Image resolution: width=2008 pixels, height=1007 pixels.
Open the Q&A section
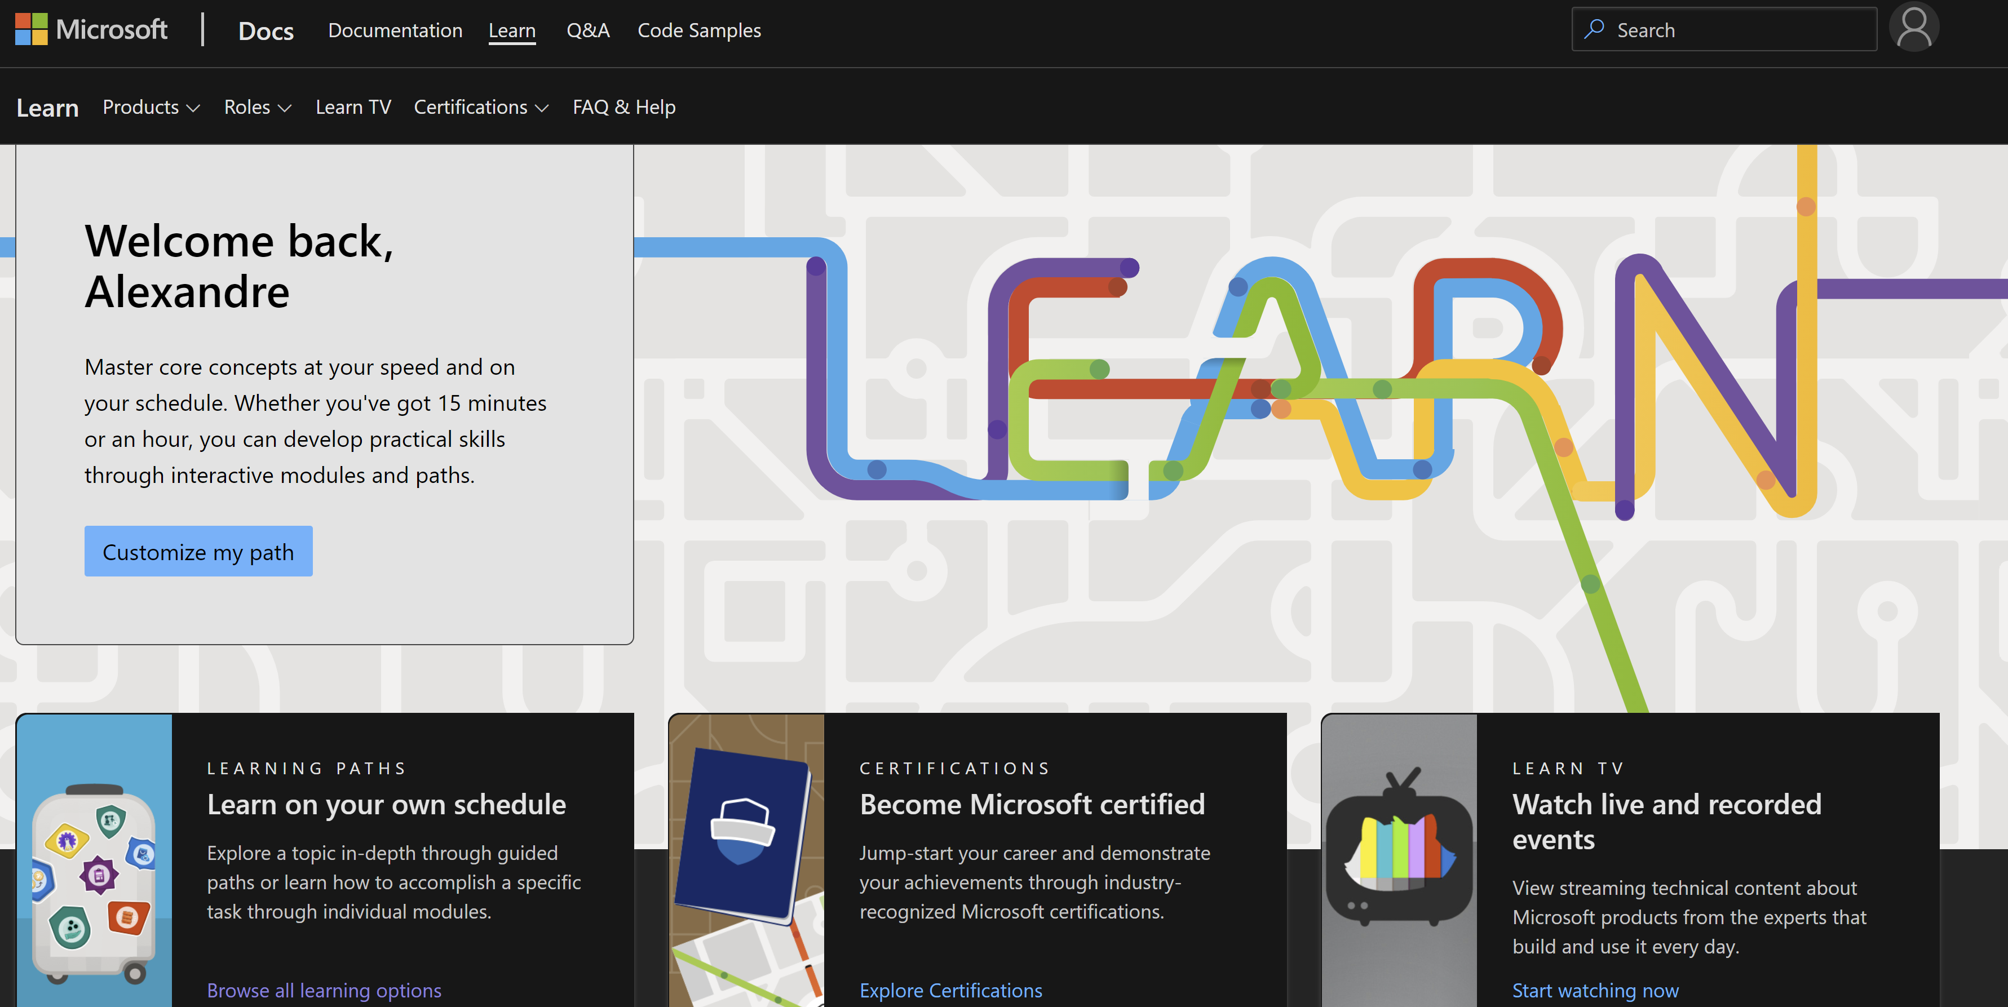(x=589, y=30)
